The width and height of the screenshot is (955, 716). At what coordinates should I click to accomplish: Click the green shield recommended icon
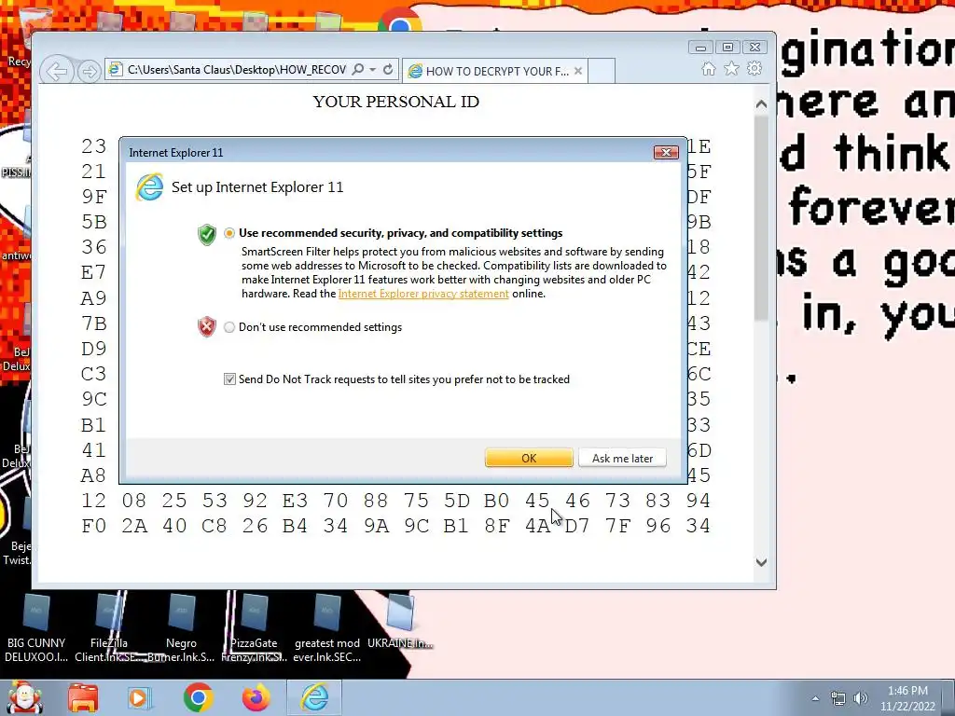pyautogui.click(x=207, y=234)
